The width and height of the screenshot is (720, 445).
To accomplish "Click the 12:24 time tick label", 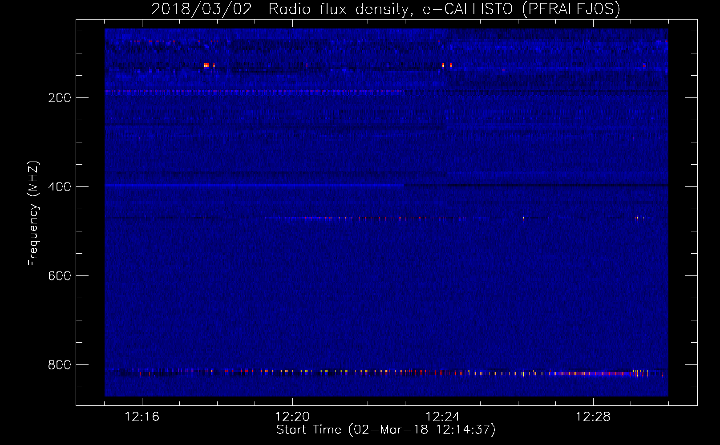I will tap(443, 417).
